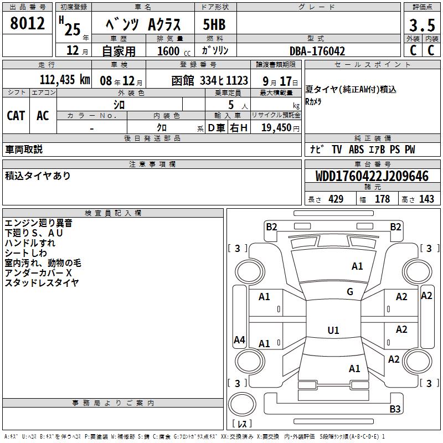Viewport: 443px width, 443px height.
Task: Select the interior color クロ
Action: point(162,127)
